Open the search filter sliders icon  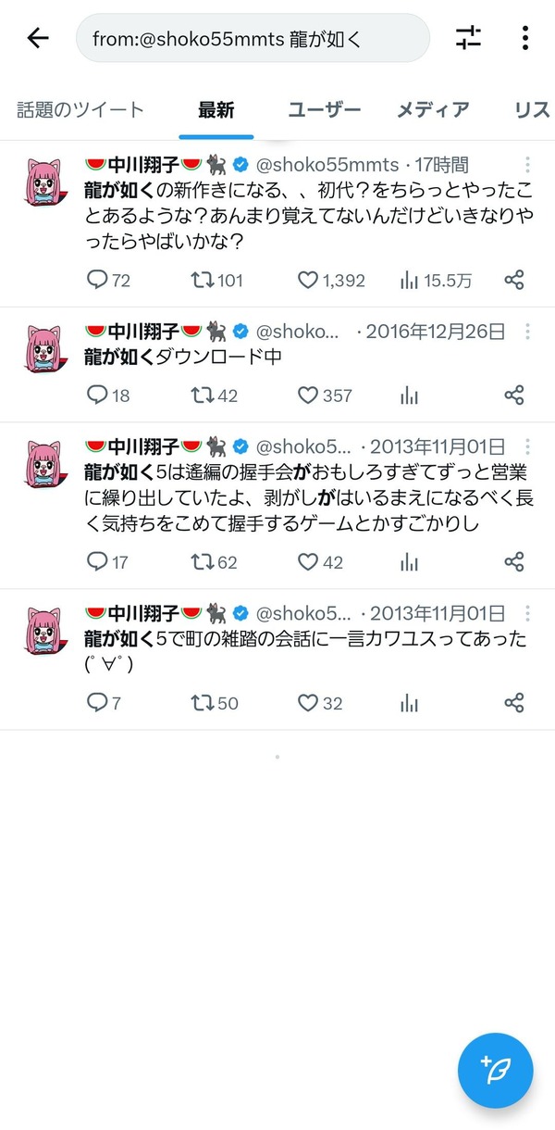pos(469,37)
